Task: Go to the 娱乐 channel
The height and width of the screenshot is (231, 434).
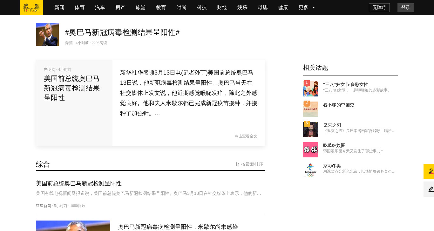Action: (x=242, y=8)
